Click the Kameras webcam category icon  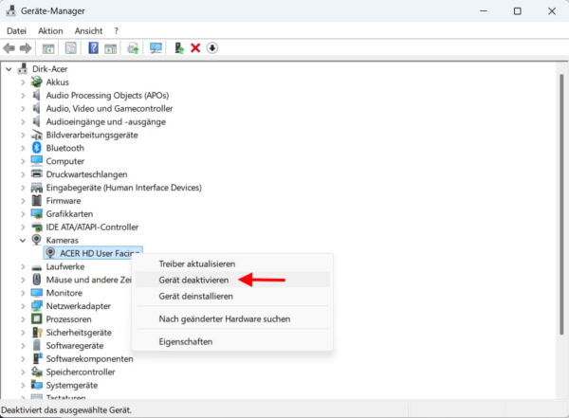pyautogui.click(x=37, y=240)
